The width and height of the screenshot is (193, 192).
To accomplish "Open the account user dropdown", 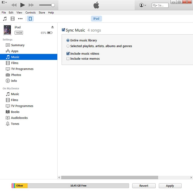I will [x=143, y=5].
